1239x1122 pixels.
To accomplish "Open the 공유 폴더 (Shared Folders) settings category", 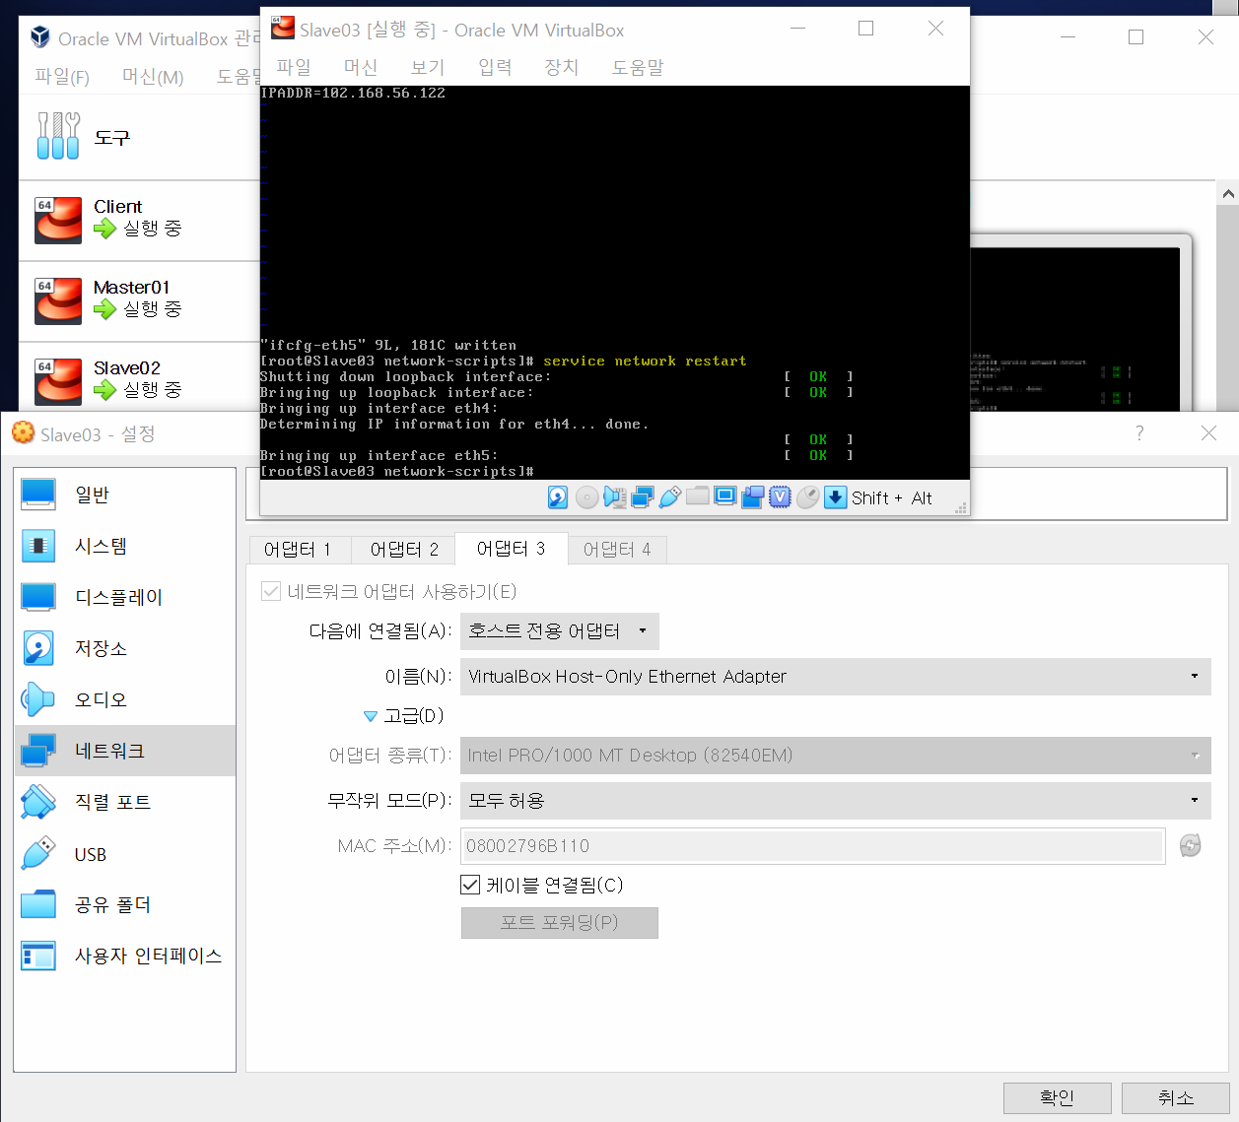I will click(x=125, y=904).
